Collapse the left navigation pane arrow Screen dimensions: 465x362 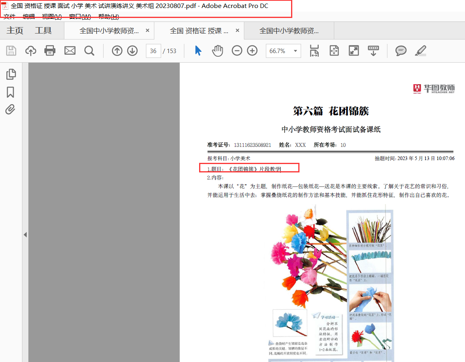click(25, 235)
